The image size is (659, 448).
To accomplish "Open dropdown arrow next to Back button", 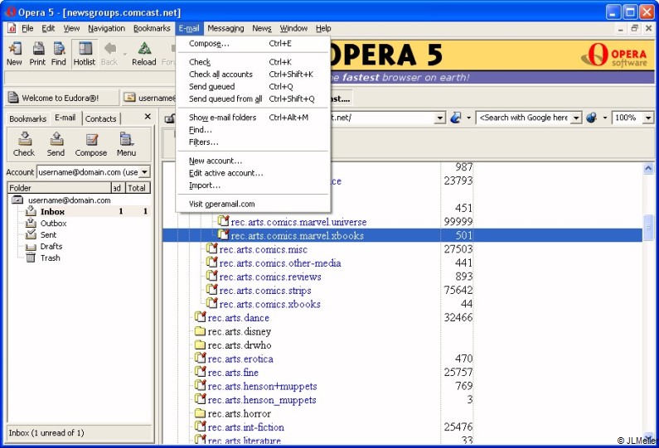I will click(125, 54).
